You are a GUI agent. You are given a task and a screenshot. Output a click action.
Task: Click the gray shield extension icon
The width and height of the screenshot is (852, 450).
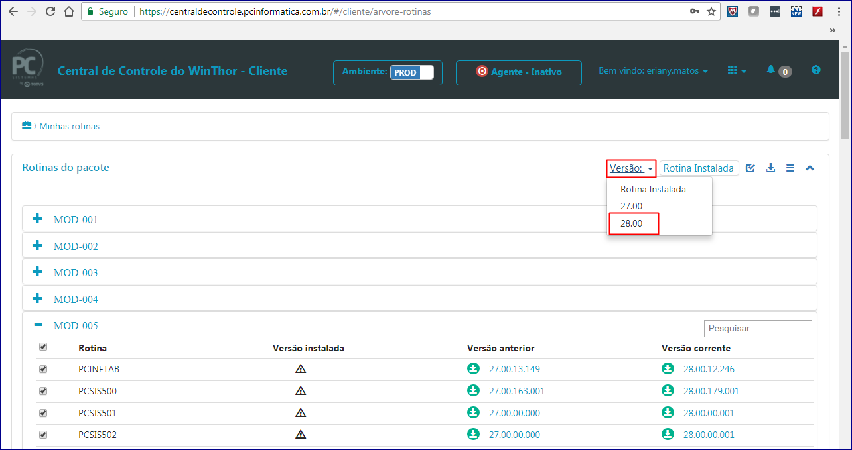click(754, 11)
